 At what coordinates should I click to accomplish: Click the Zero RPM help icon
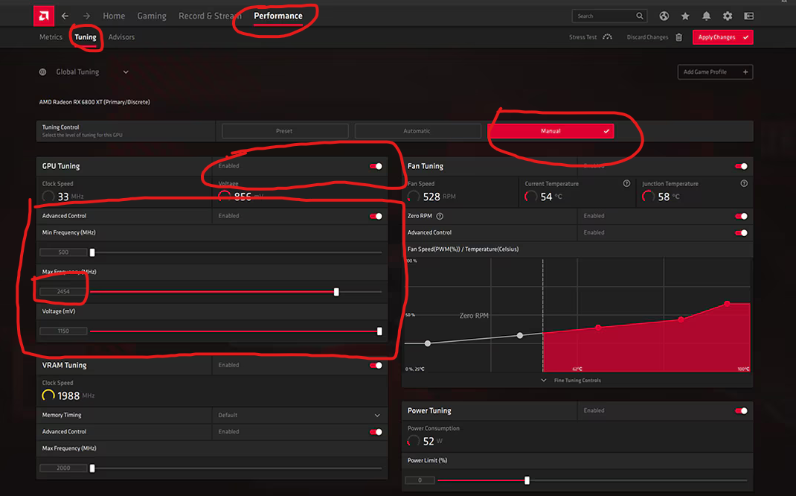(x=440, y=216)
